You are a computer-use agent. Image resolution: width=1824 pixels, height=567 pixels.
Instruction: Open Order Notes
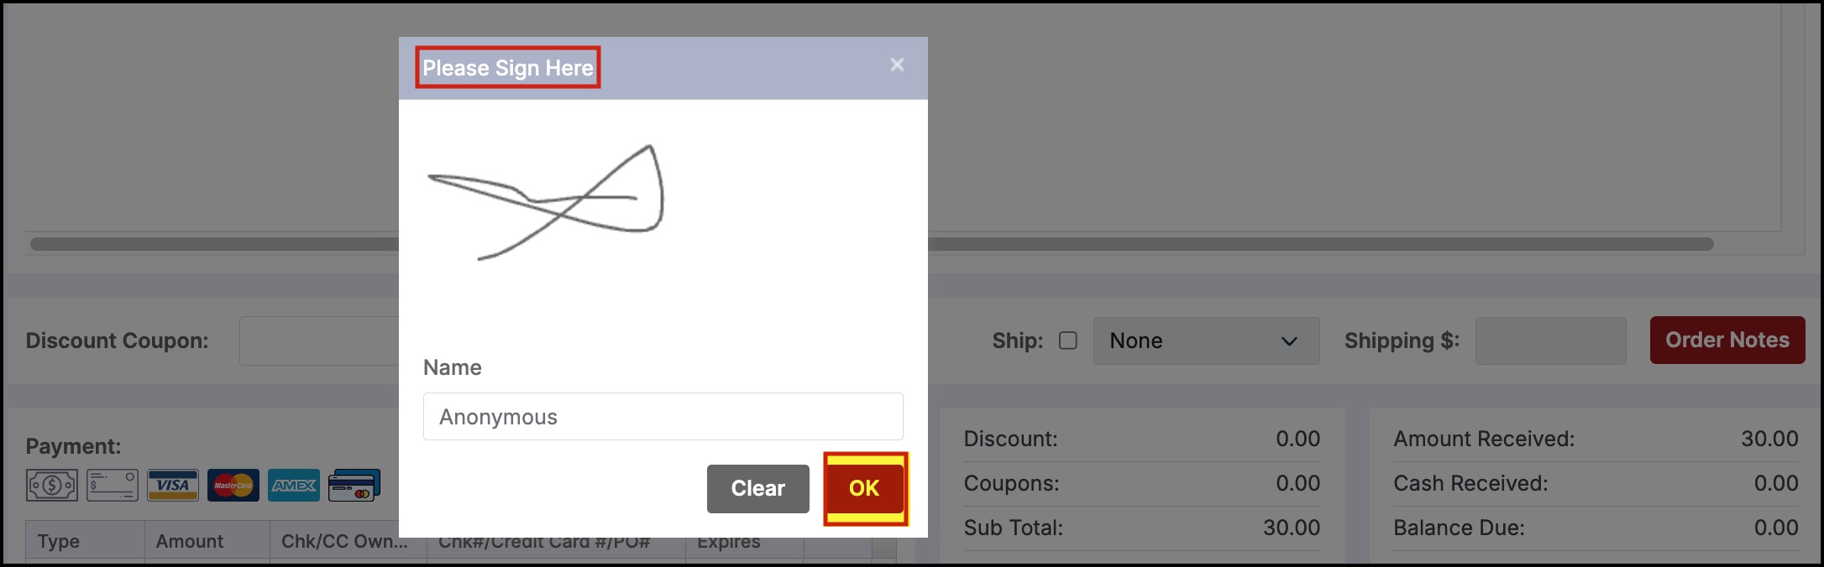1727,340
